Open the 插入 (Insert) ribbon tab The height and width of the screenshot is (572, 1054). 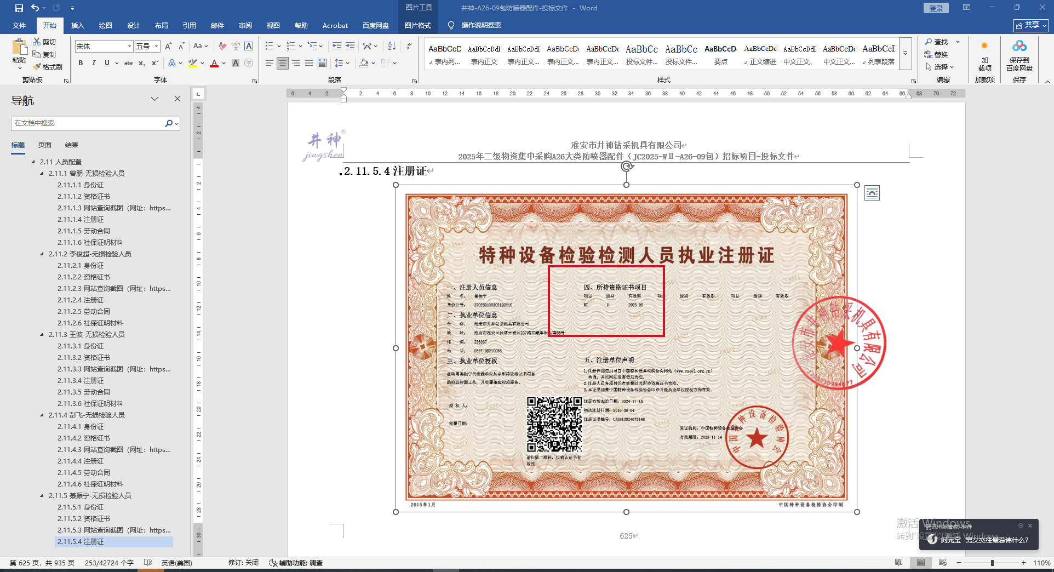tap(77, 25)
